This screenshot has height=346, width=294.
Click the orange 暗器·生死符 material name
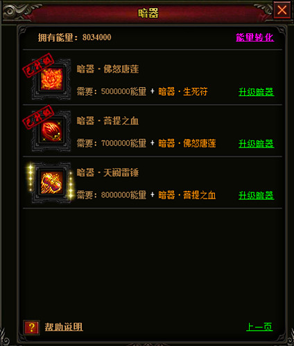pyautogui.click(x=183, y=91)
